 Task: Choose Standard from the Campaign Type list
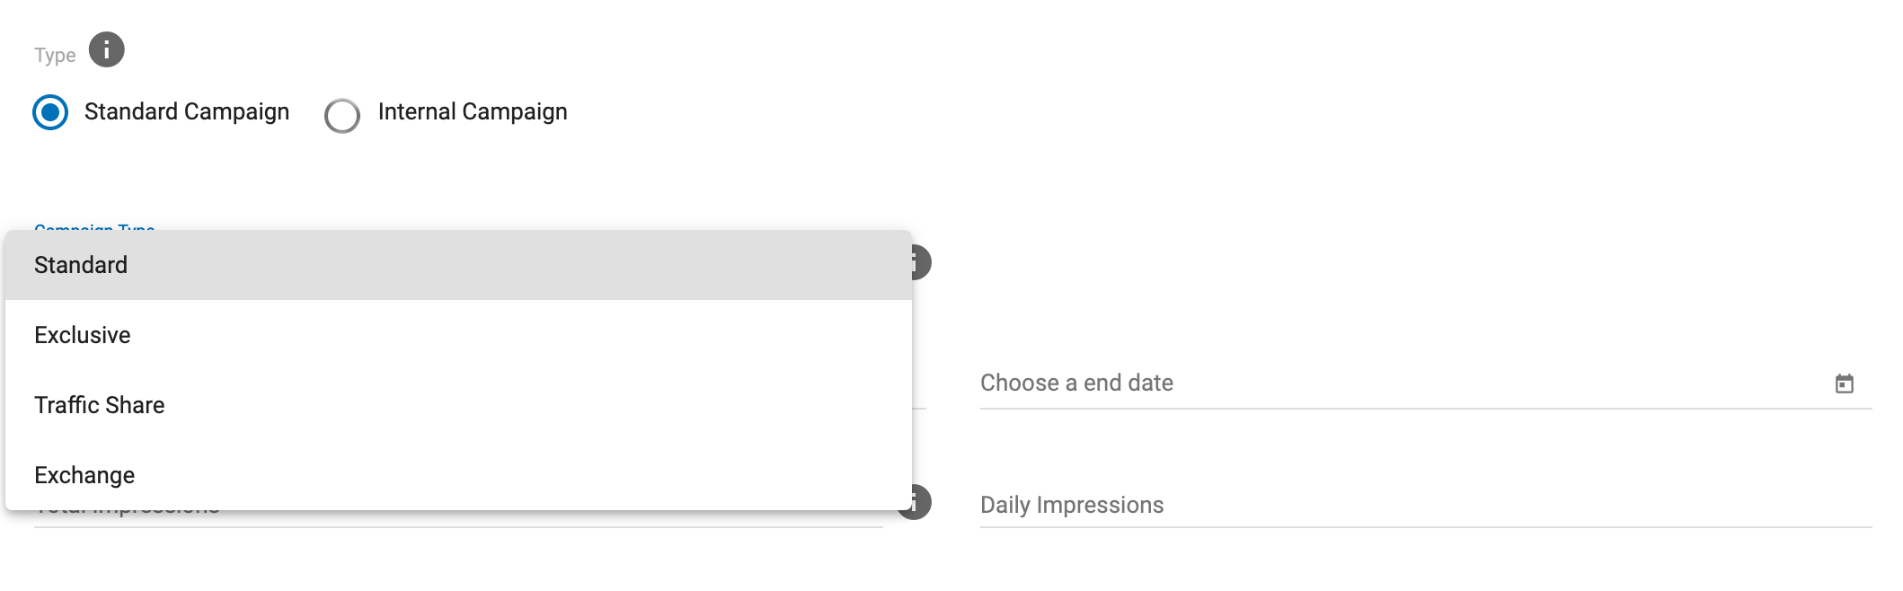[81, 266]
